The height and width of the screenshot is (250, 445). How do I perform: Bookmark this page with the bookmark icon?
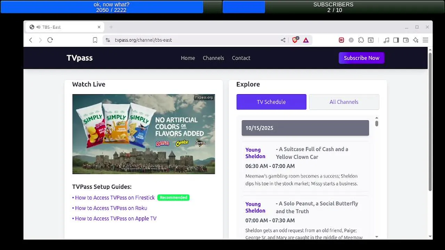click(x=95, y=40)
